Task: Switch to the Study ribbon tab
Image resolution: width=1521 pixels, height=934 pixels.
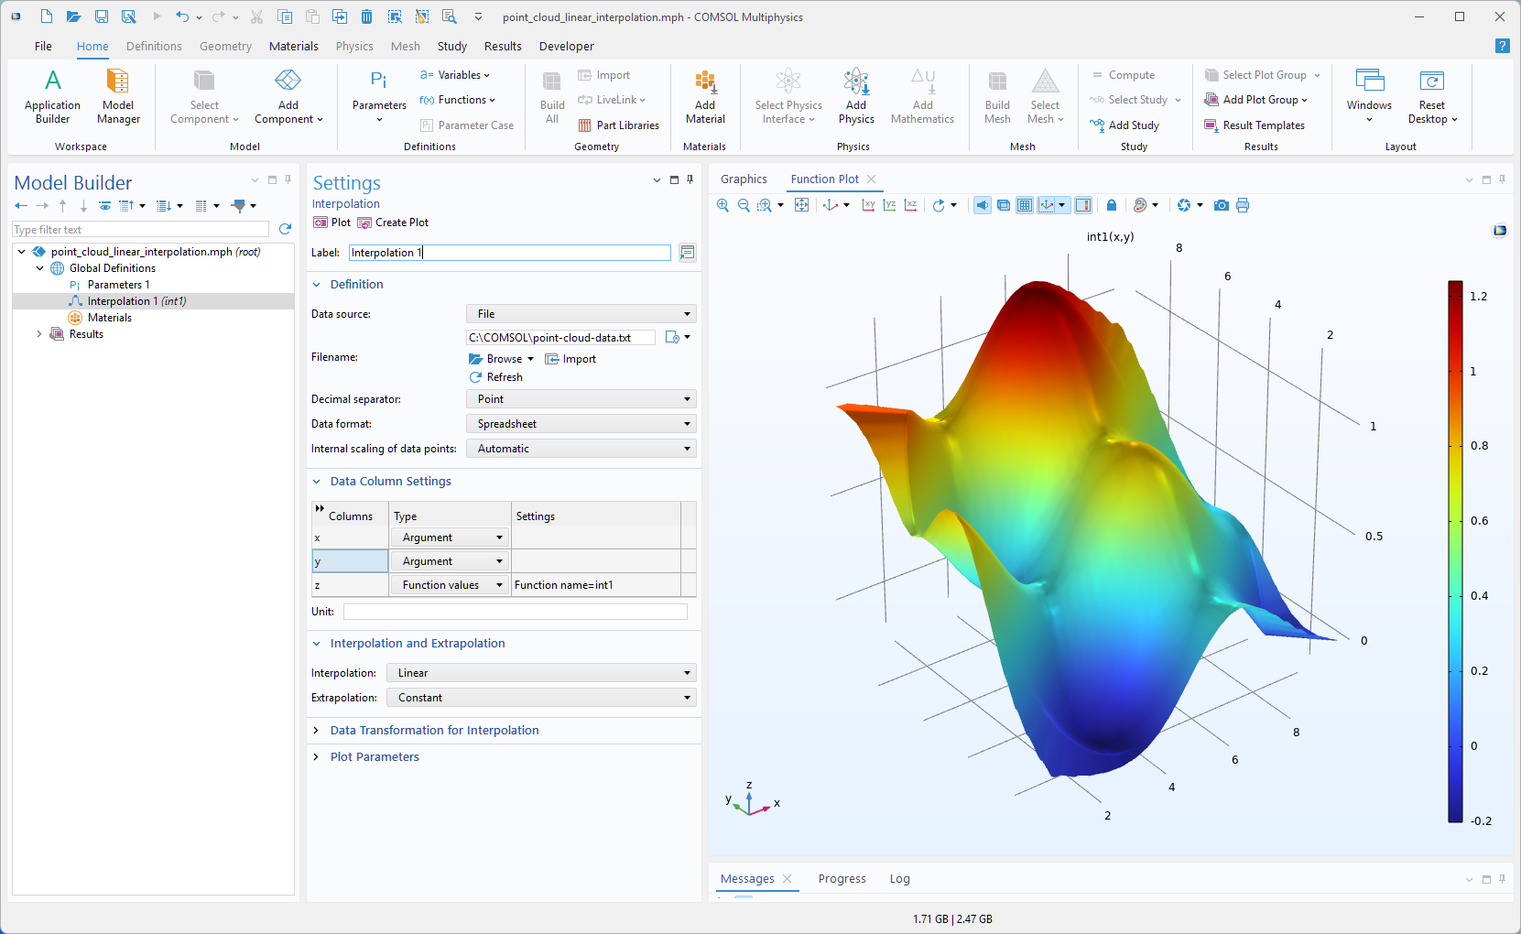Action: pyautogui.click(x=452, y=46)
